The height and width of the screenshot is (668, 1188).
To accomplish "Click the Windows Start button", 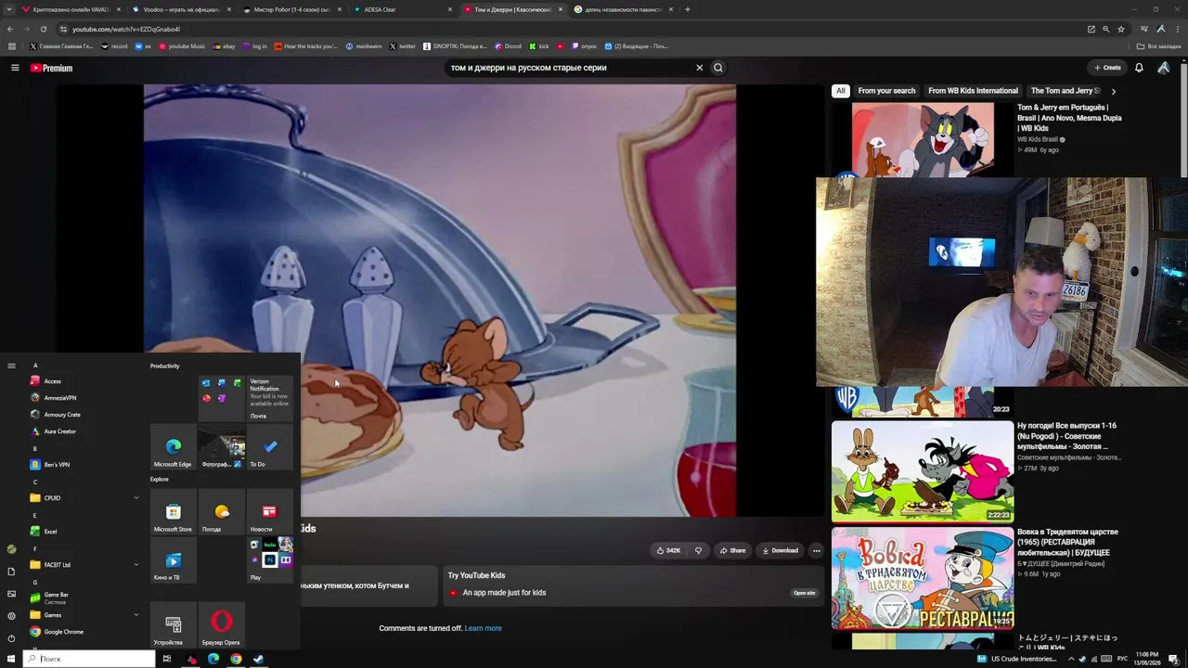I will (x=11, y=659).
